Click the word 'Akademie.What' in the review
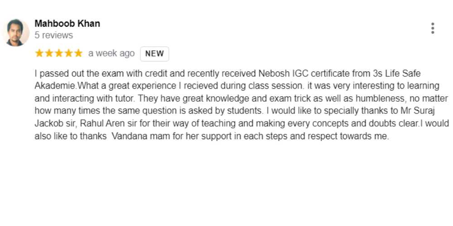The image size is (453, 226). [x=62, y=86]
